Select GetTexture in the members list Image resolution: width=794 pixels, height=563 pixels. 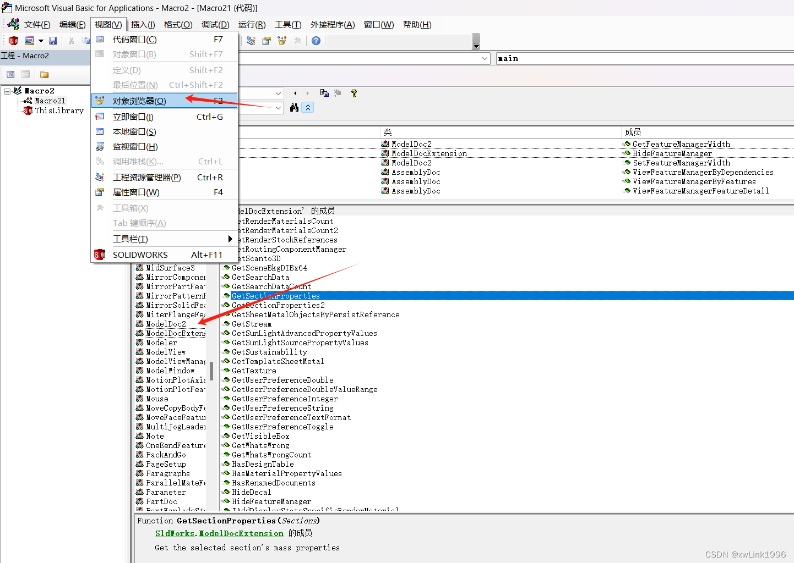click(254, 371)
